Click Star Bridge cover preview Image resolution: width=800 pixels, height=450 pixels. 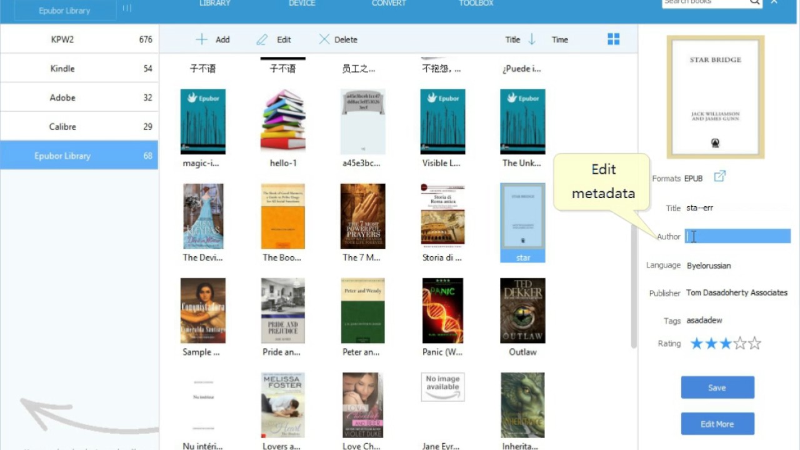point(716,97)
